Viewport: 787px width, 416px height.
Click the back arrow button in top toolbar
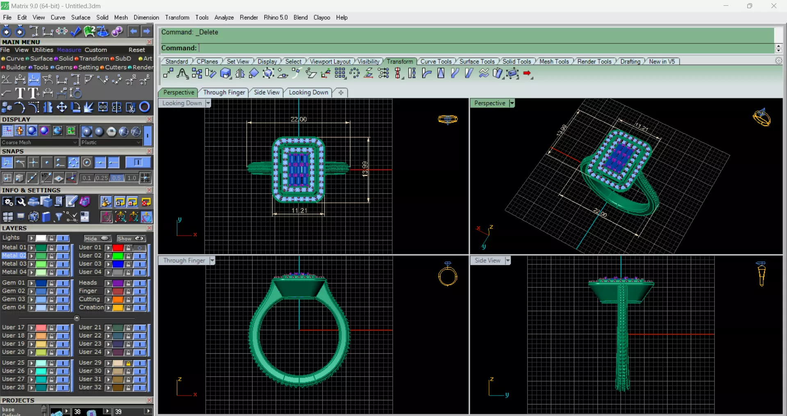133,31
